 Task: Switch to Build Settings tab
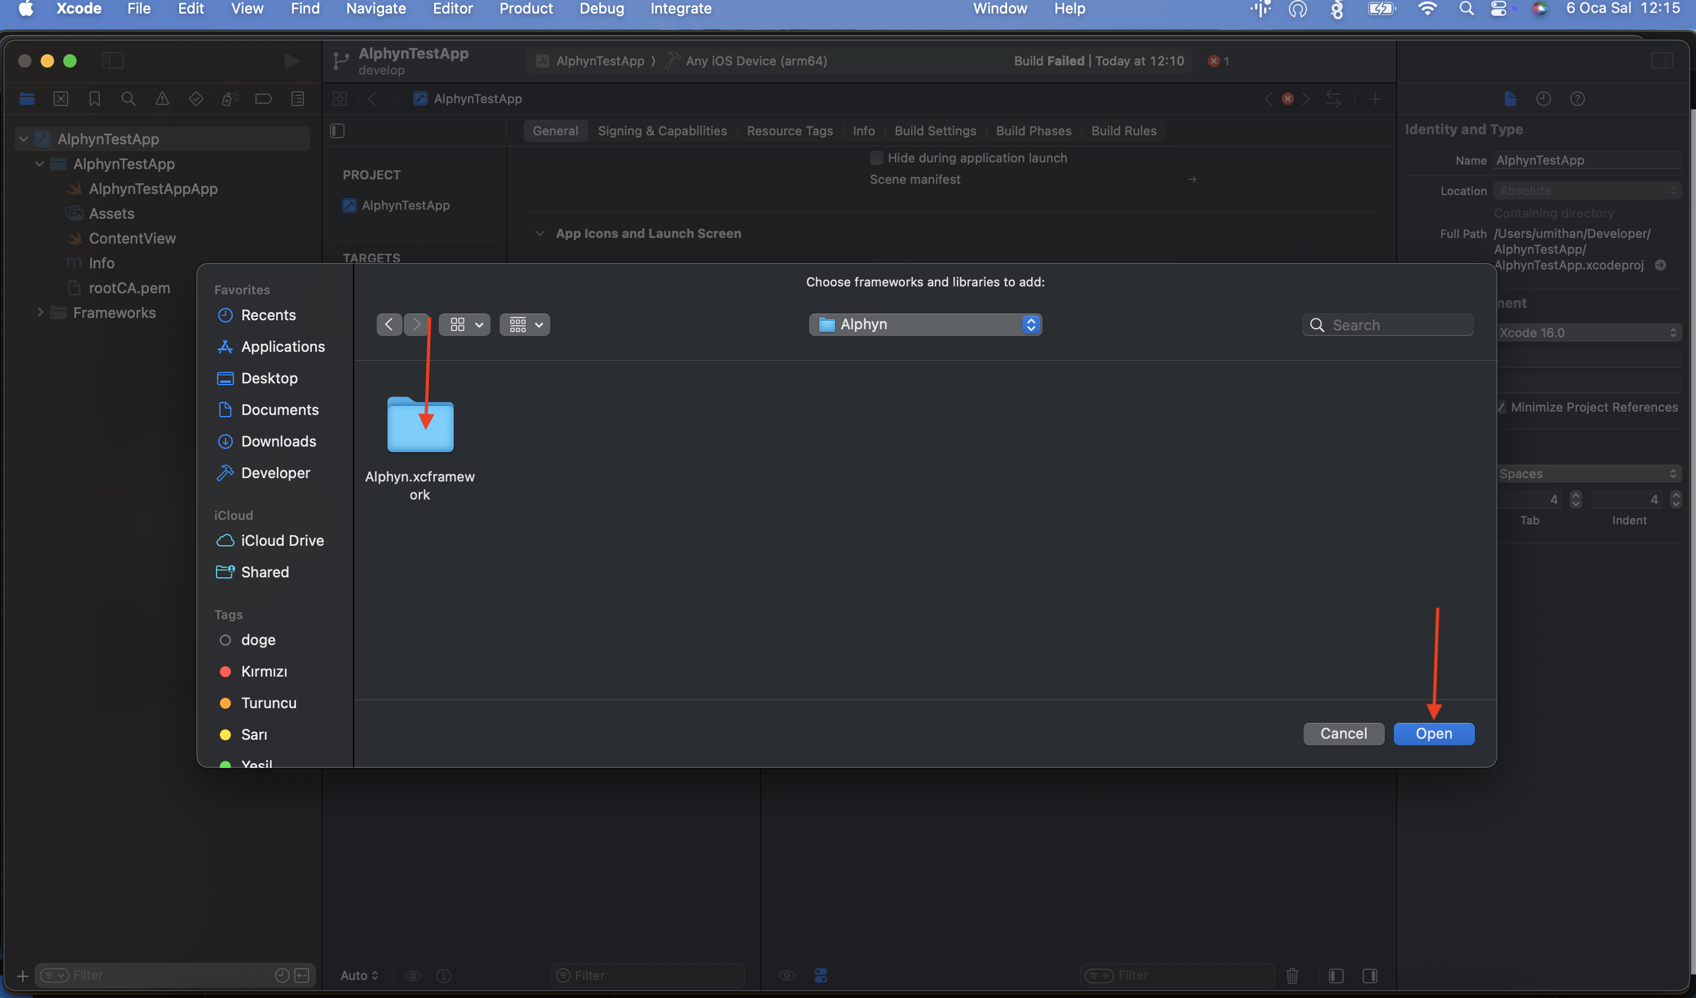pos(935,131)
